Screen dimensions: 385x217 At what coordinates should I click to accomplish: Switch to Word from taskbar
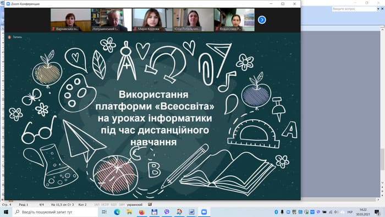click(x=191, y=212)
